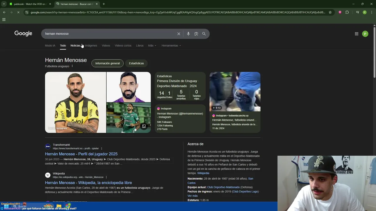Open the browser extensions puzzle icon
Image resolution: width=376 pixels, height=211 pixels.
point(347,12)
